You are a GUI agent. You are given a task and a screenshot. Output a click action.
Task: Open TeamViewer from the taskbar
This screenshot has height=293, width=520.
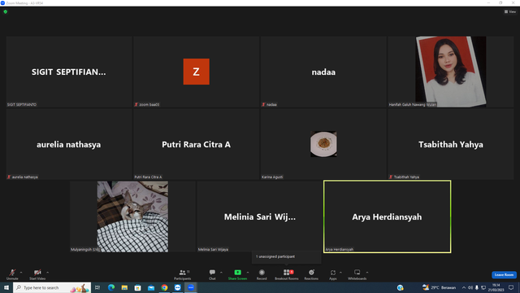pyautogui.click(x=178, y=287)
